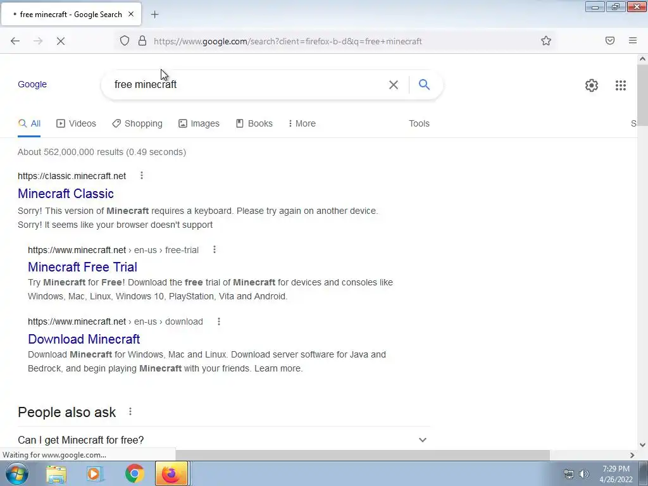Open volume control in system tray
Image resolution: width=648 pixels, height=486 pixels.
click(584, 474)
